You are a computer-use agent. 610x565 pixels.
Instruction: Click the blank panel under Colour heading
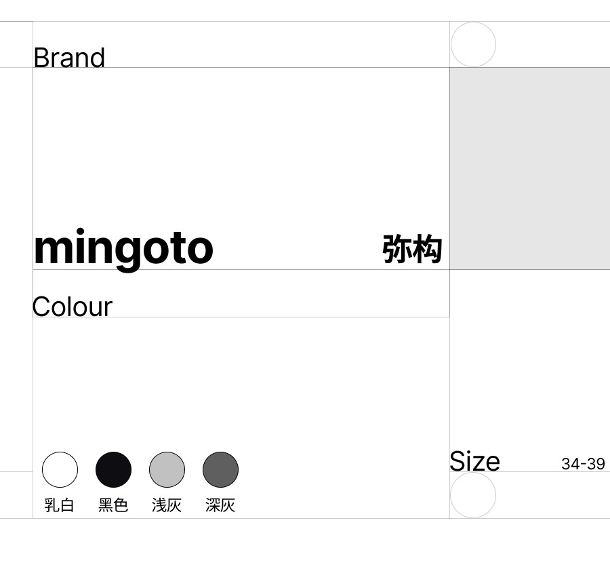point(241,380)
